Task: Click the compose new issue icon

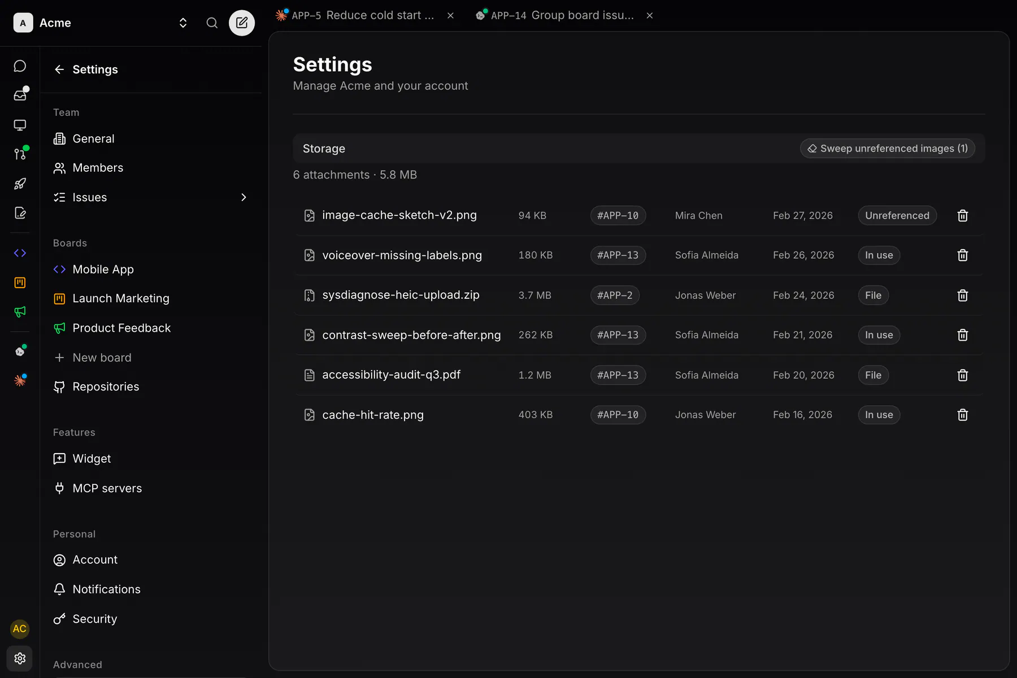Action: click(242, 23)
